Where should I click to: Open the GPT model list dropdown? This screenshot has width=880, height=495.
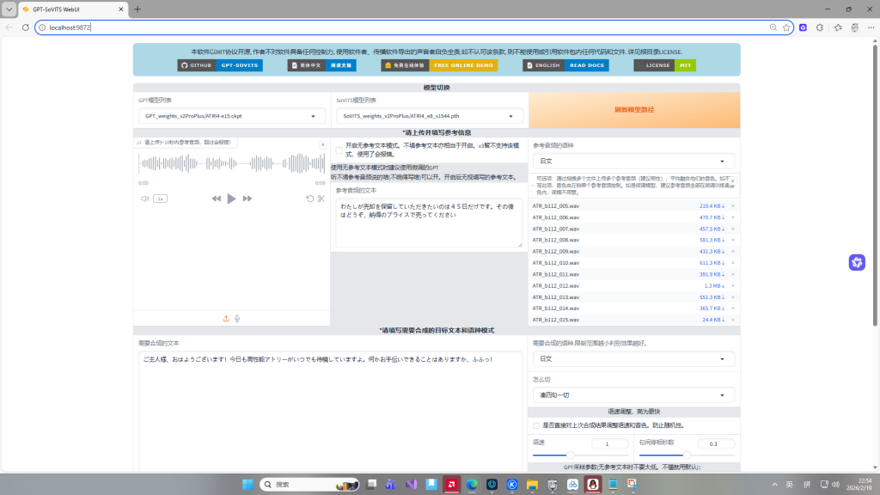(230, 116)
